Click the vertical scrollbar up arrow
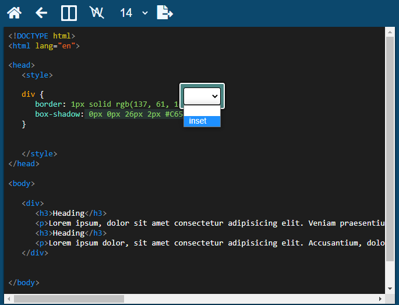The height and width of the screenshot is (305, 399). pyautogui.click(x=390, y=32)
